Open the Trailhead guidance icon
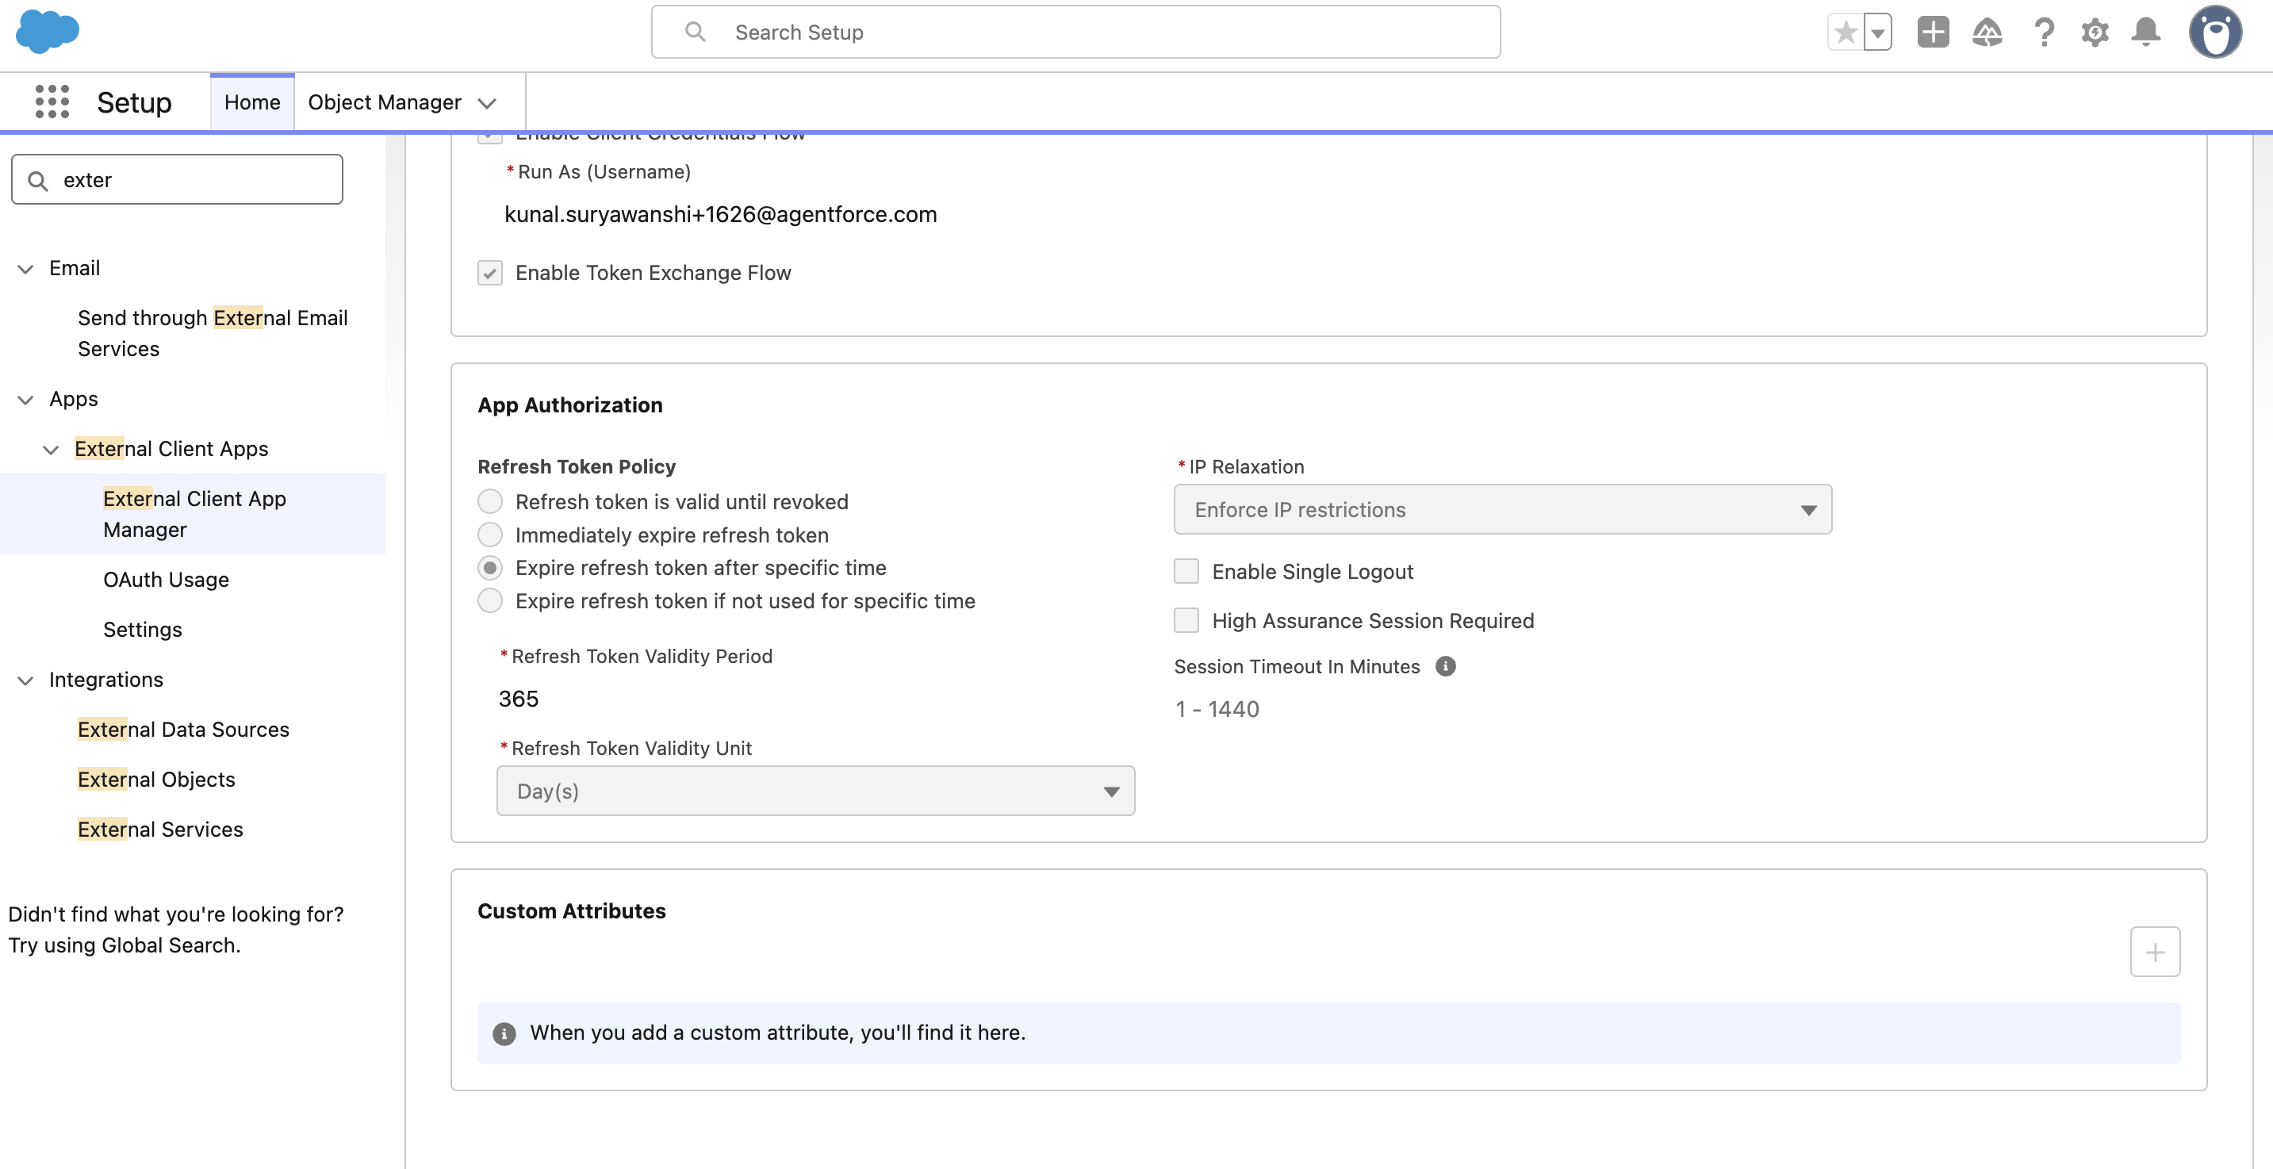Viewport: 2273px width, 1169px height. [1987, 33]
